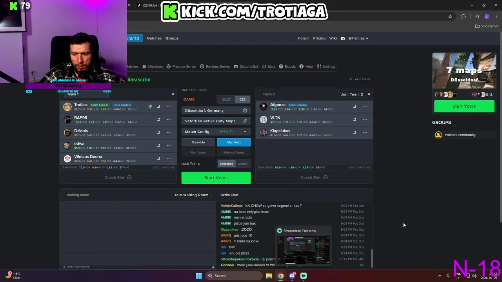502x282 pixels.
Task: Open the Help tab
Action: click(306, 67)
